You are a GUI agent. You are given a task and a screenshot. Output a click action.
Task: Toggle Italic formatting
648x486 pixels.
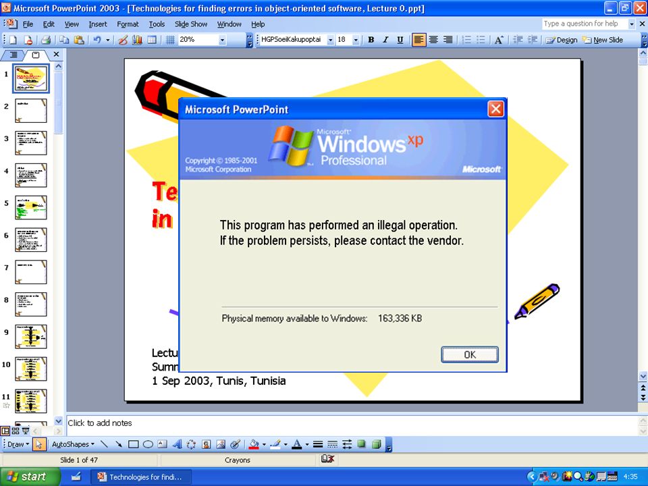[385, 40]
